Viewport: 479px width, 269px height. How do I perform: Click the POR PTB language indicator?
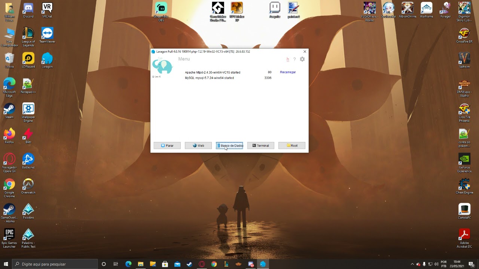coord(444,264)
